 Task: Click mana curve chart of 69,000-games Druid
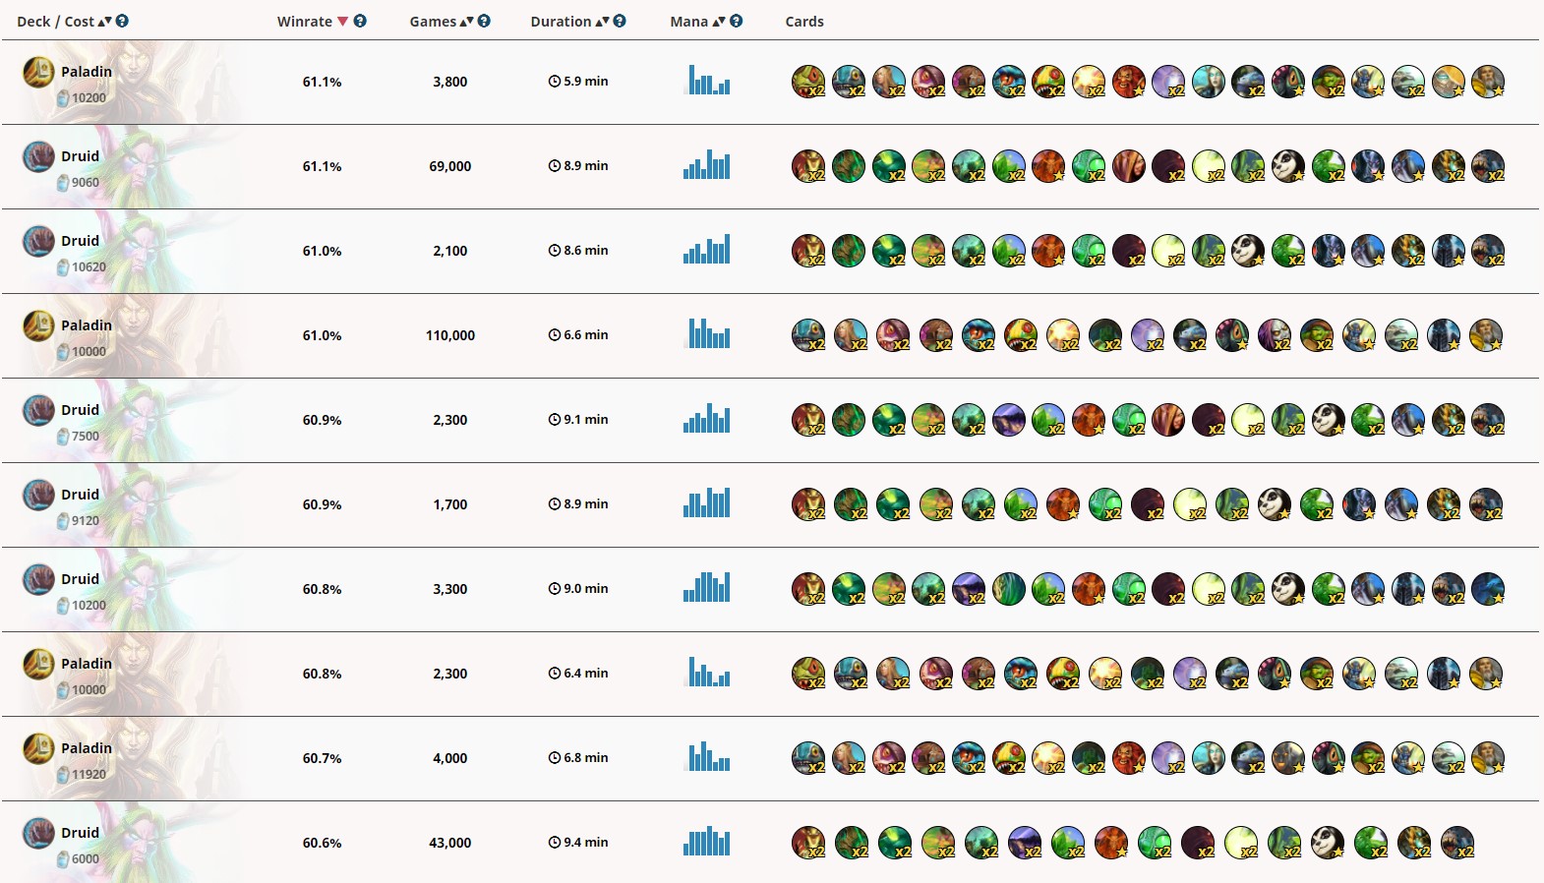click(x=706, y=164)
